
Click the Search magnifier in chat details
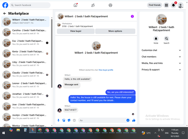coord(167,39)
